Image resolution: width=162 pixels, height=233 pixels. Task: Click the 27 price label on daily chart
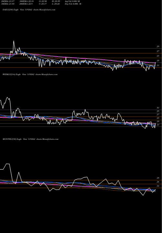[x=158, y=51]
